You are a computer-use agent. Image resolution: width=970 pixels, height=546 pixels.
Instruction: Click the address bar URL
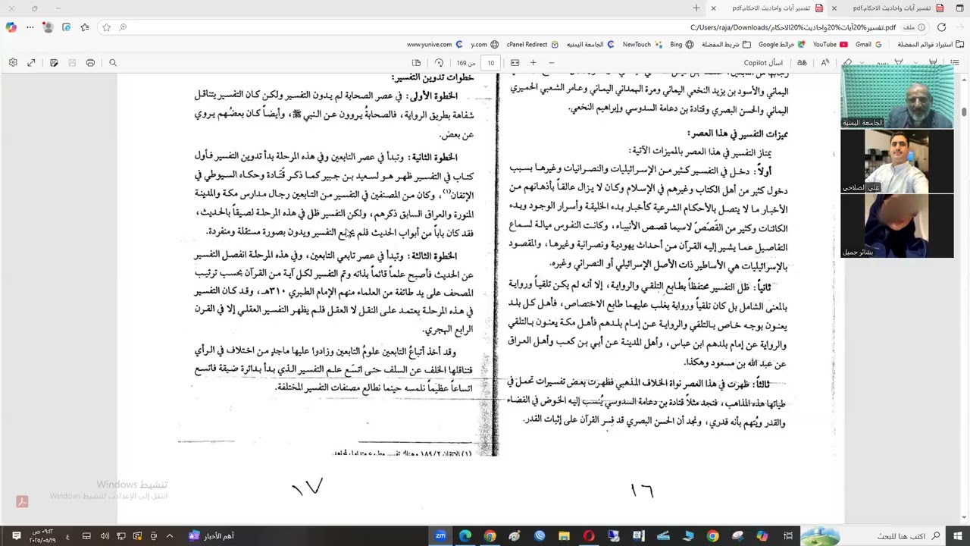pyautogui.click(x=793, y=27)
